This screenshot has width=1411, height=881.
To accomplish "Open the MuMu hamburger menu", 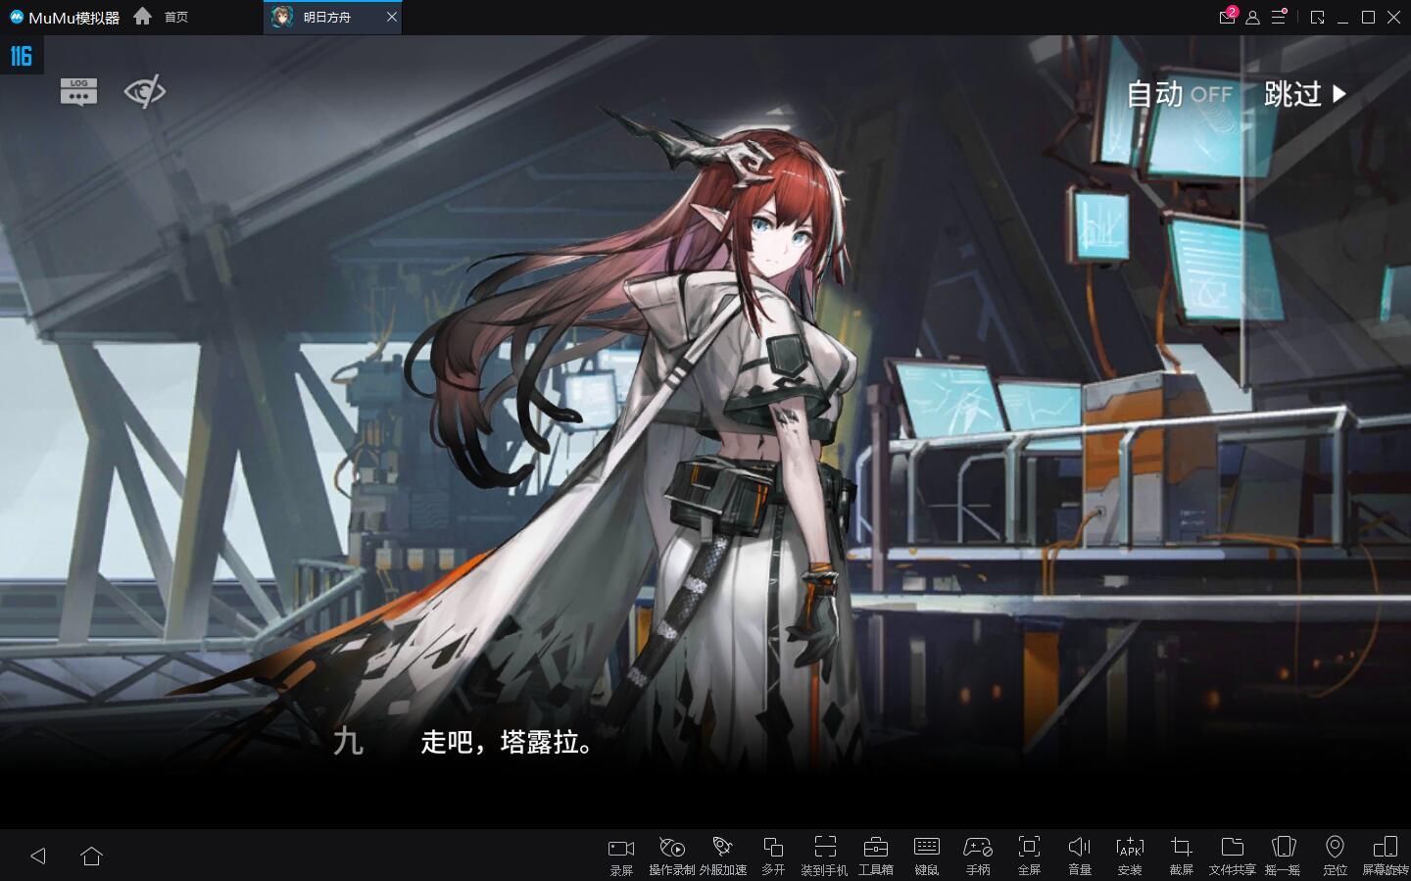I will [x=1279, y=17].
